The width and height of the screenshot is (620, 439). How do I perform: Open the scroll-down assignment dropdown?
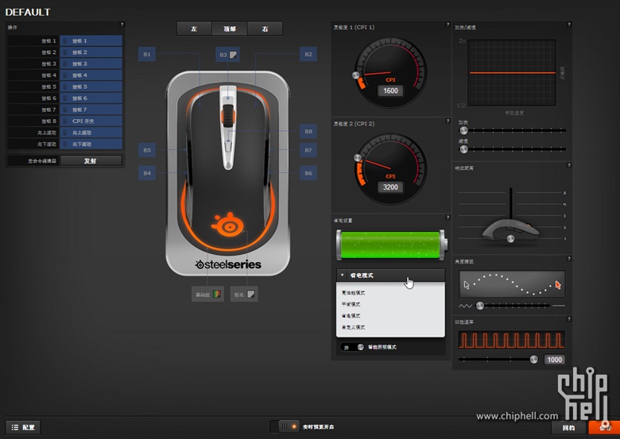click(x=91, y=144)
